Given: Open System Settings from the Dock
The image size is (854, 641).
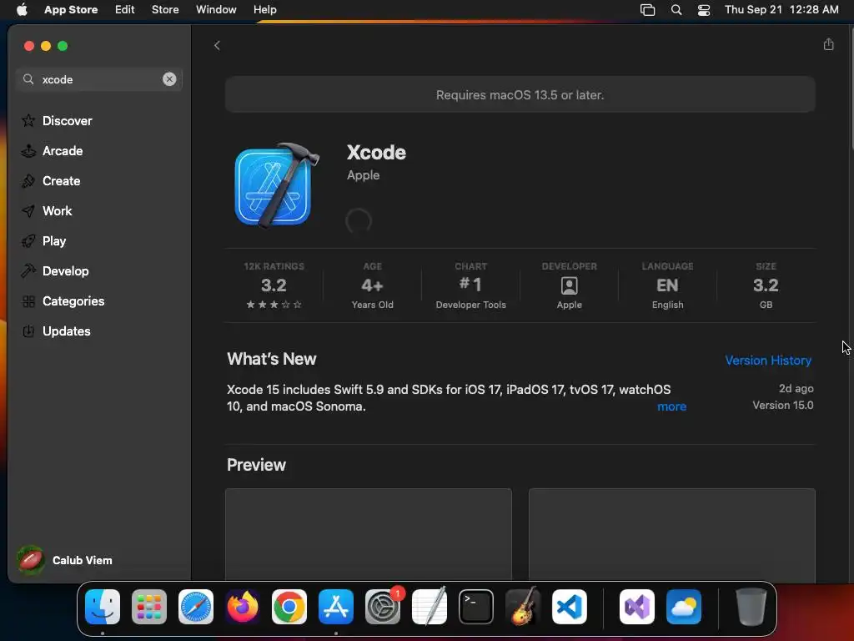Looking at the screenshot, I should (382, 607).
